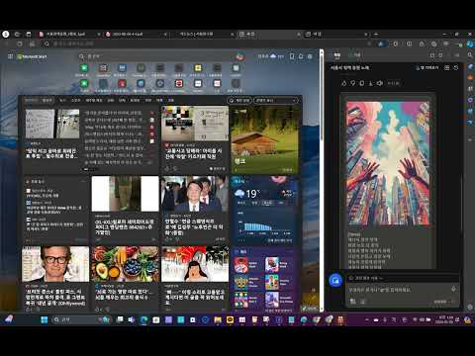Viewport: 475px width, 356px height.
Task: Open Copilot in a new tab icon
Action: (x=432, y=55)
